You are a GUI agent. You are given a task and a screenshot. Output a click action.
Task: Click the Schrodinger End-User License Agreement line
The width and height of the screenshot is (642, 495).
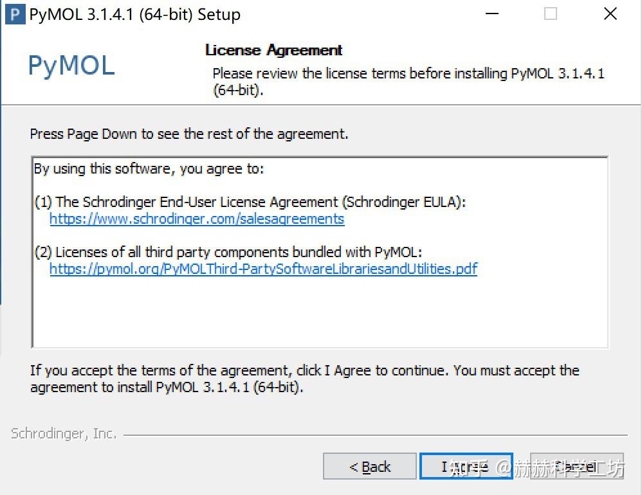(250, 202)
